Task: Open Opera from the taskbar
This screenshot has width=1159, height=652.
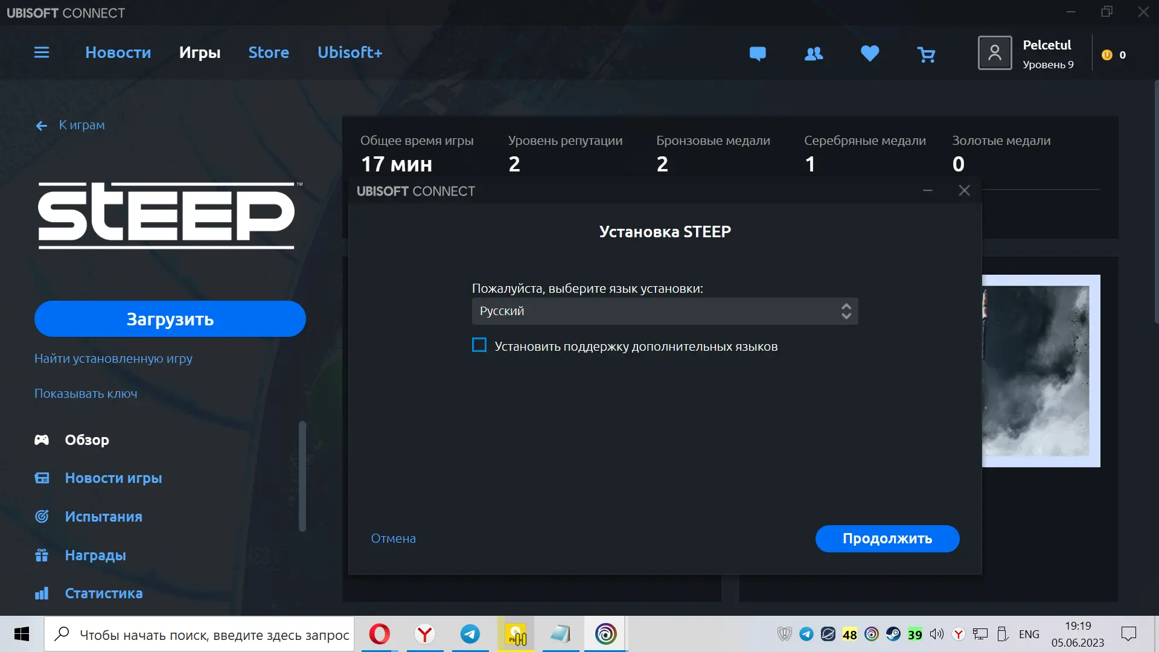Action: coord(380,634)
